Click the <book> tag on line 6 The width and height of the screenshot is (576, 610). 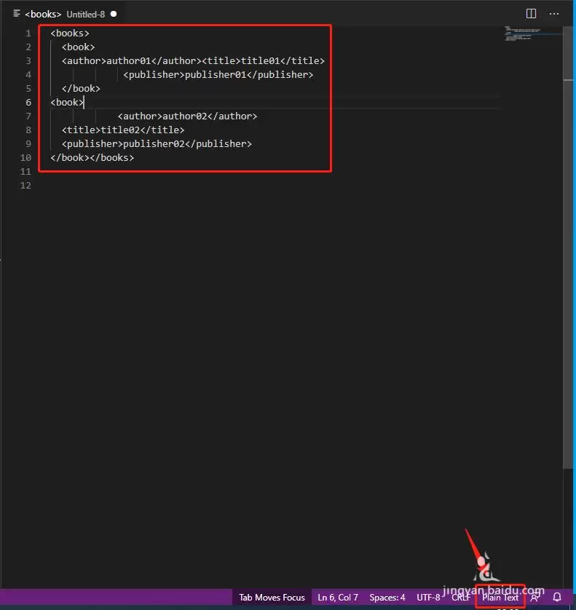click(67, 103)
